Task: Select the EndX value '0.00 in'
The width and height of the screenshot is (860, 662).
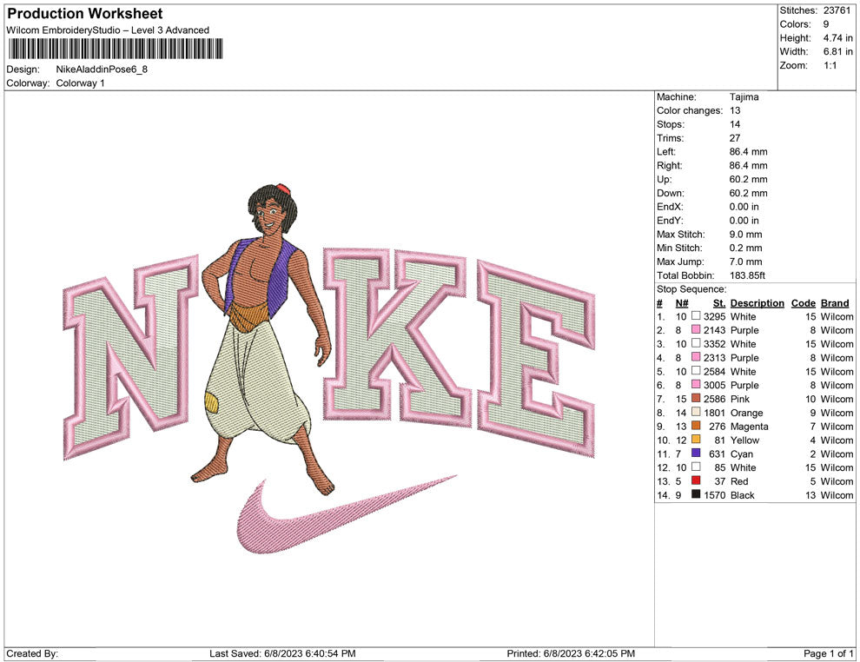Action: coord(744,206)
